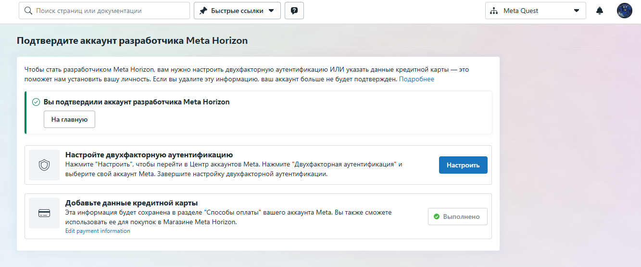Click the pin icon beside Быстрые ссылки

[203, 11]
